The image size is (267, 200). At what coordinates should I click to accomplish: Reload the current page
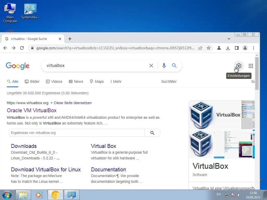coord(22,48)
